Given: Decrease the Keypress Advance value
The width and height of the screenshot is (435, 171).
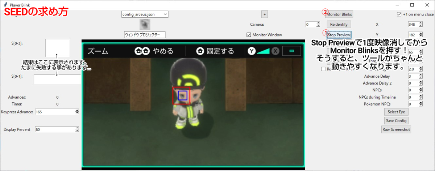Looking at the screenshot, I should coord(77,114).
